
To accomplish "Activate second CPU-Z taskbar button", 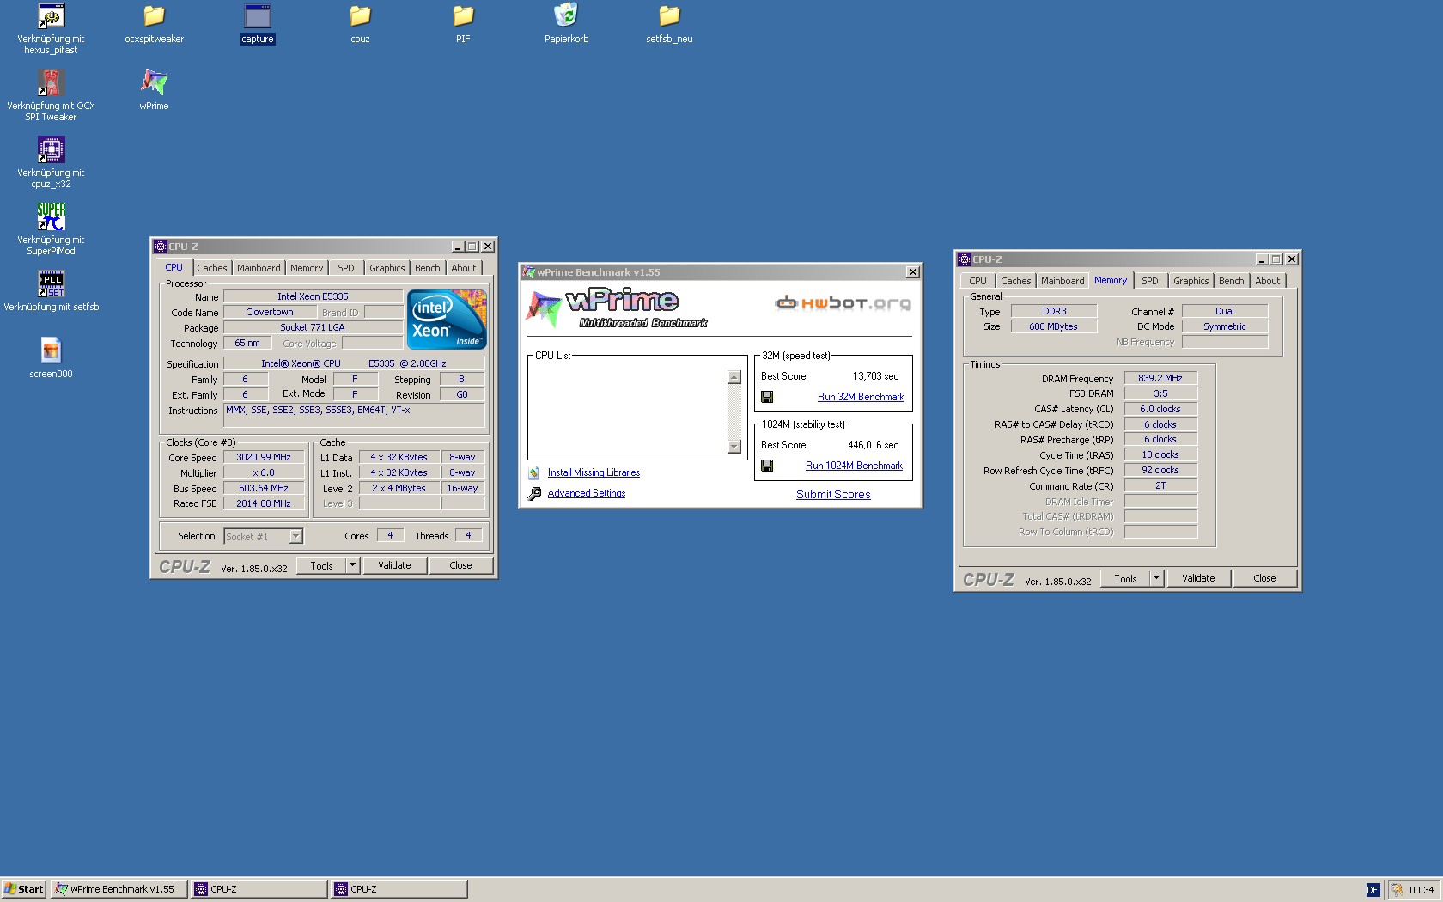I will coord(399,889).
